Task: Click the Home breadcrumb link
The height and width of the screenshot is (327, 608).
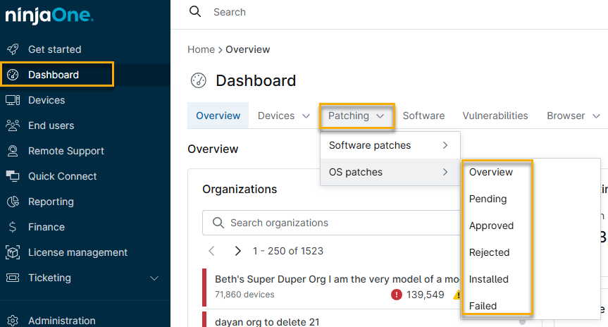Action: 201,49
